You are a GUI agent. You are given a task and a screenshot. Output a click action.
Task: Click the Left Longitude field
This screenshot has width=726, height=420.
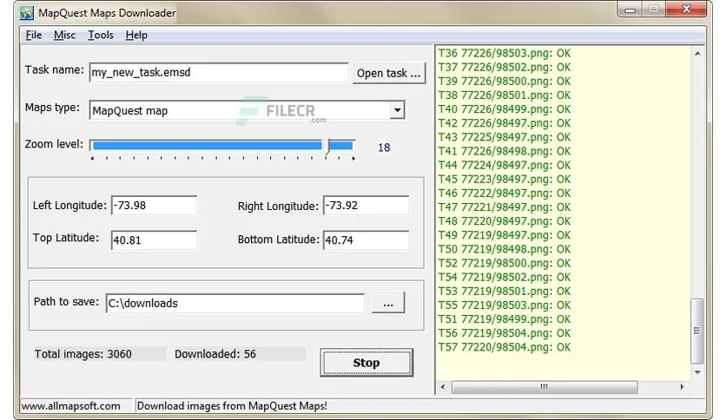(155, 206)
